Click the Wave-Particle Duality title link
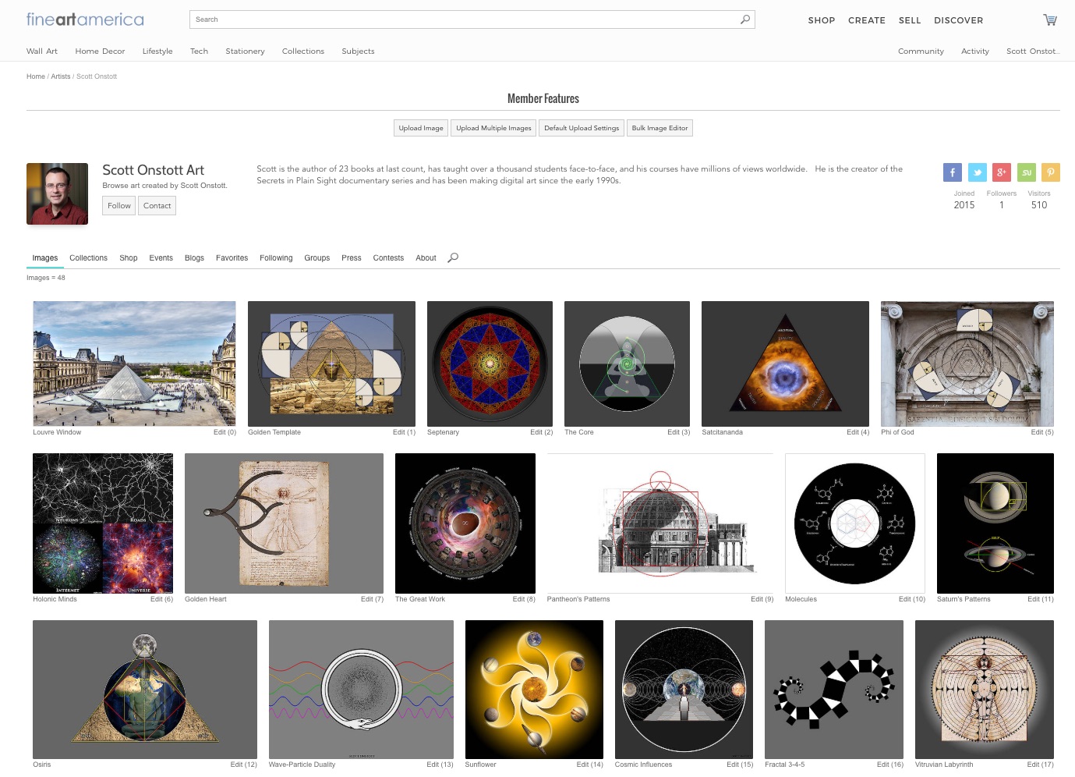1075x777 pixels. [302, 765]
